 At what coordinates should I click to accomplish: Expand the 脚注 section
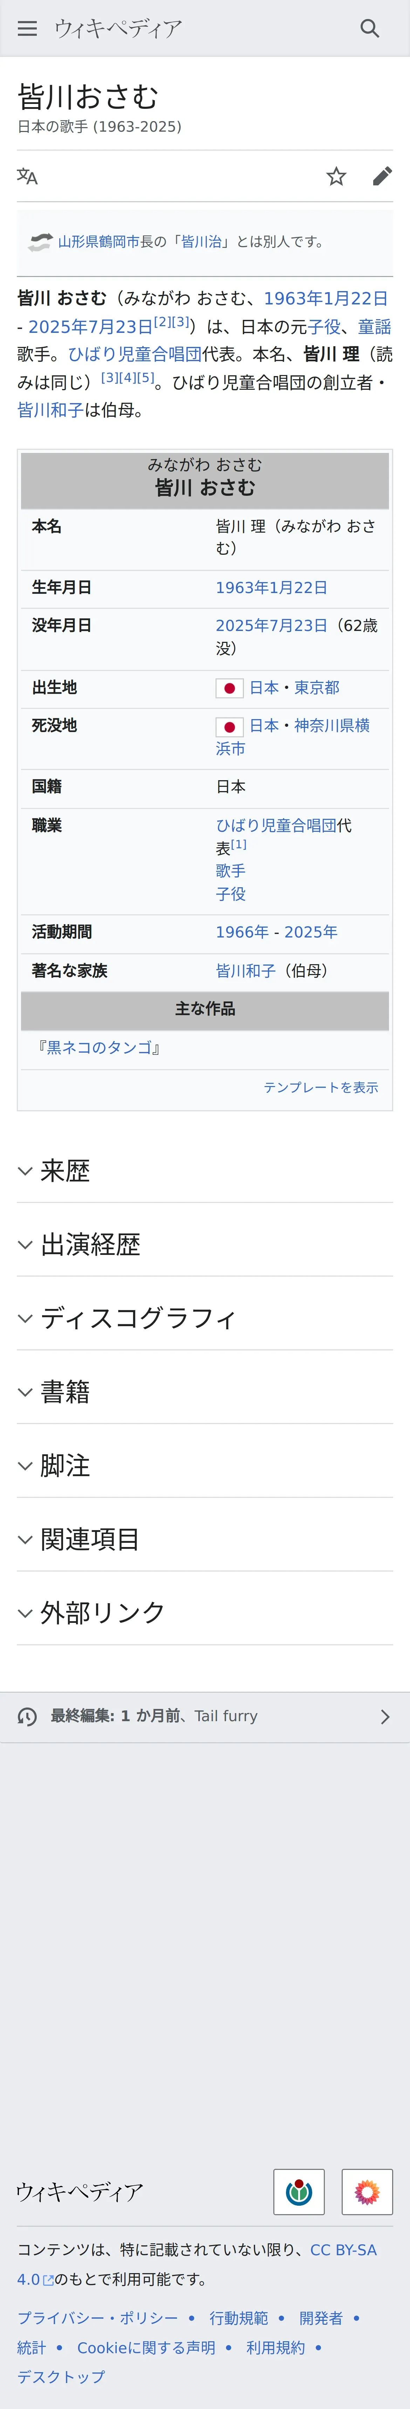[x=205, y=1466]
